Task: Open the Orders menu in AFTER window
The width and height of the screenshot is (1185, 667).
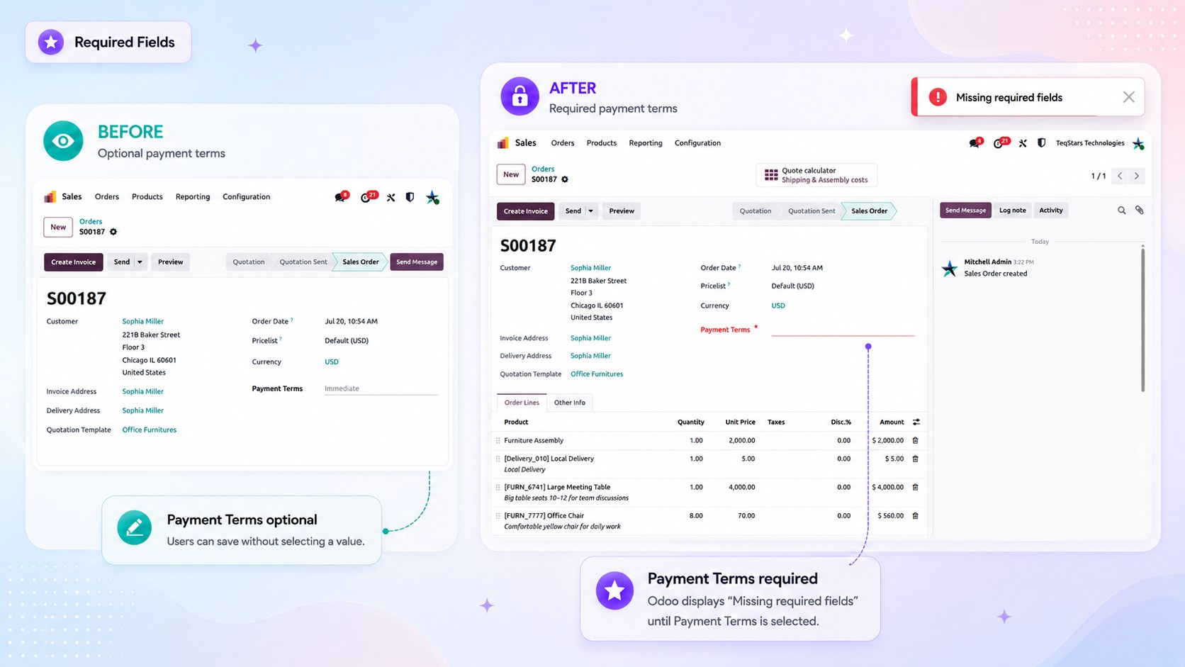Action: click(563, 143)
